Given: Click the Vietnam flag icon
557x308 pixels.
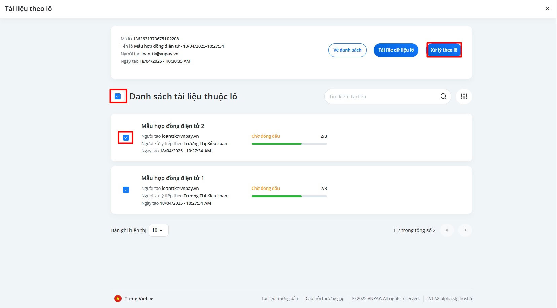Looking at the screenshot, I should [x=118, y=299].
